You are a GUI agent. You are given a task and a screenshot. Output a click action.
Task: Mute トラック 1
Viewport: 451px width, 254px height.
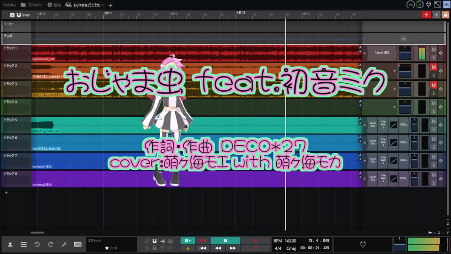tap(434, 49)
